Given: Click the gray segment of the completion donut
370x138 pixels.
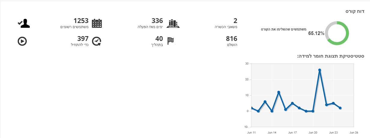Looking at the screenshot, I should (x=329, y=27).
